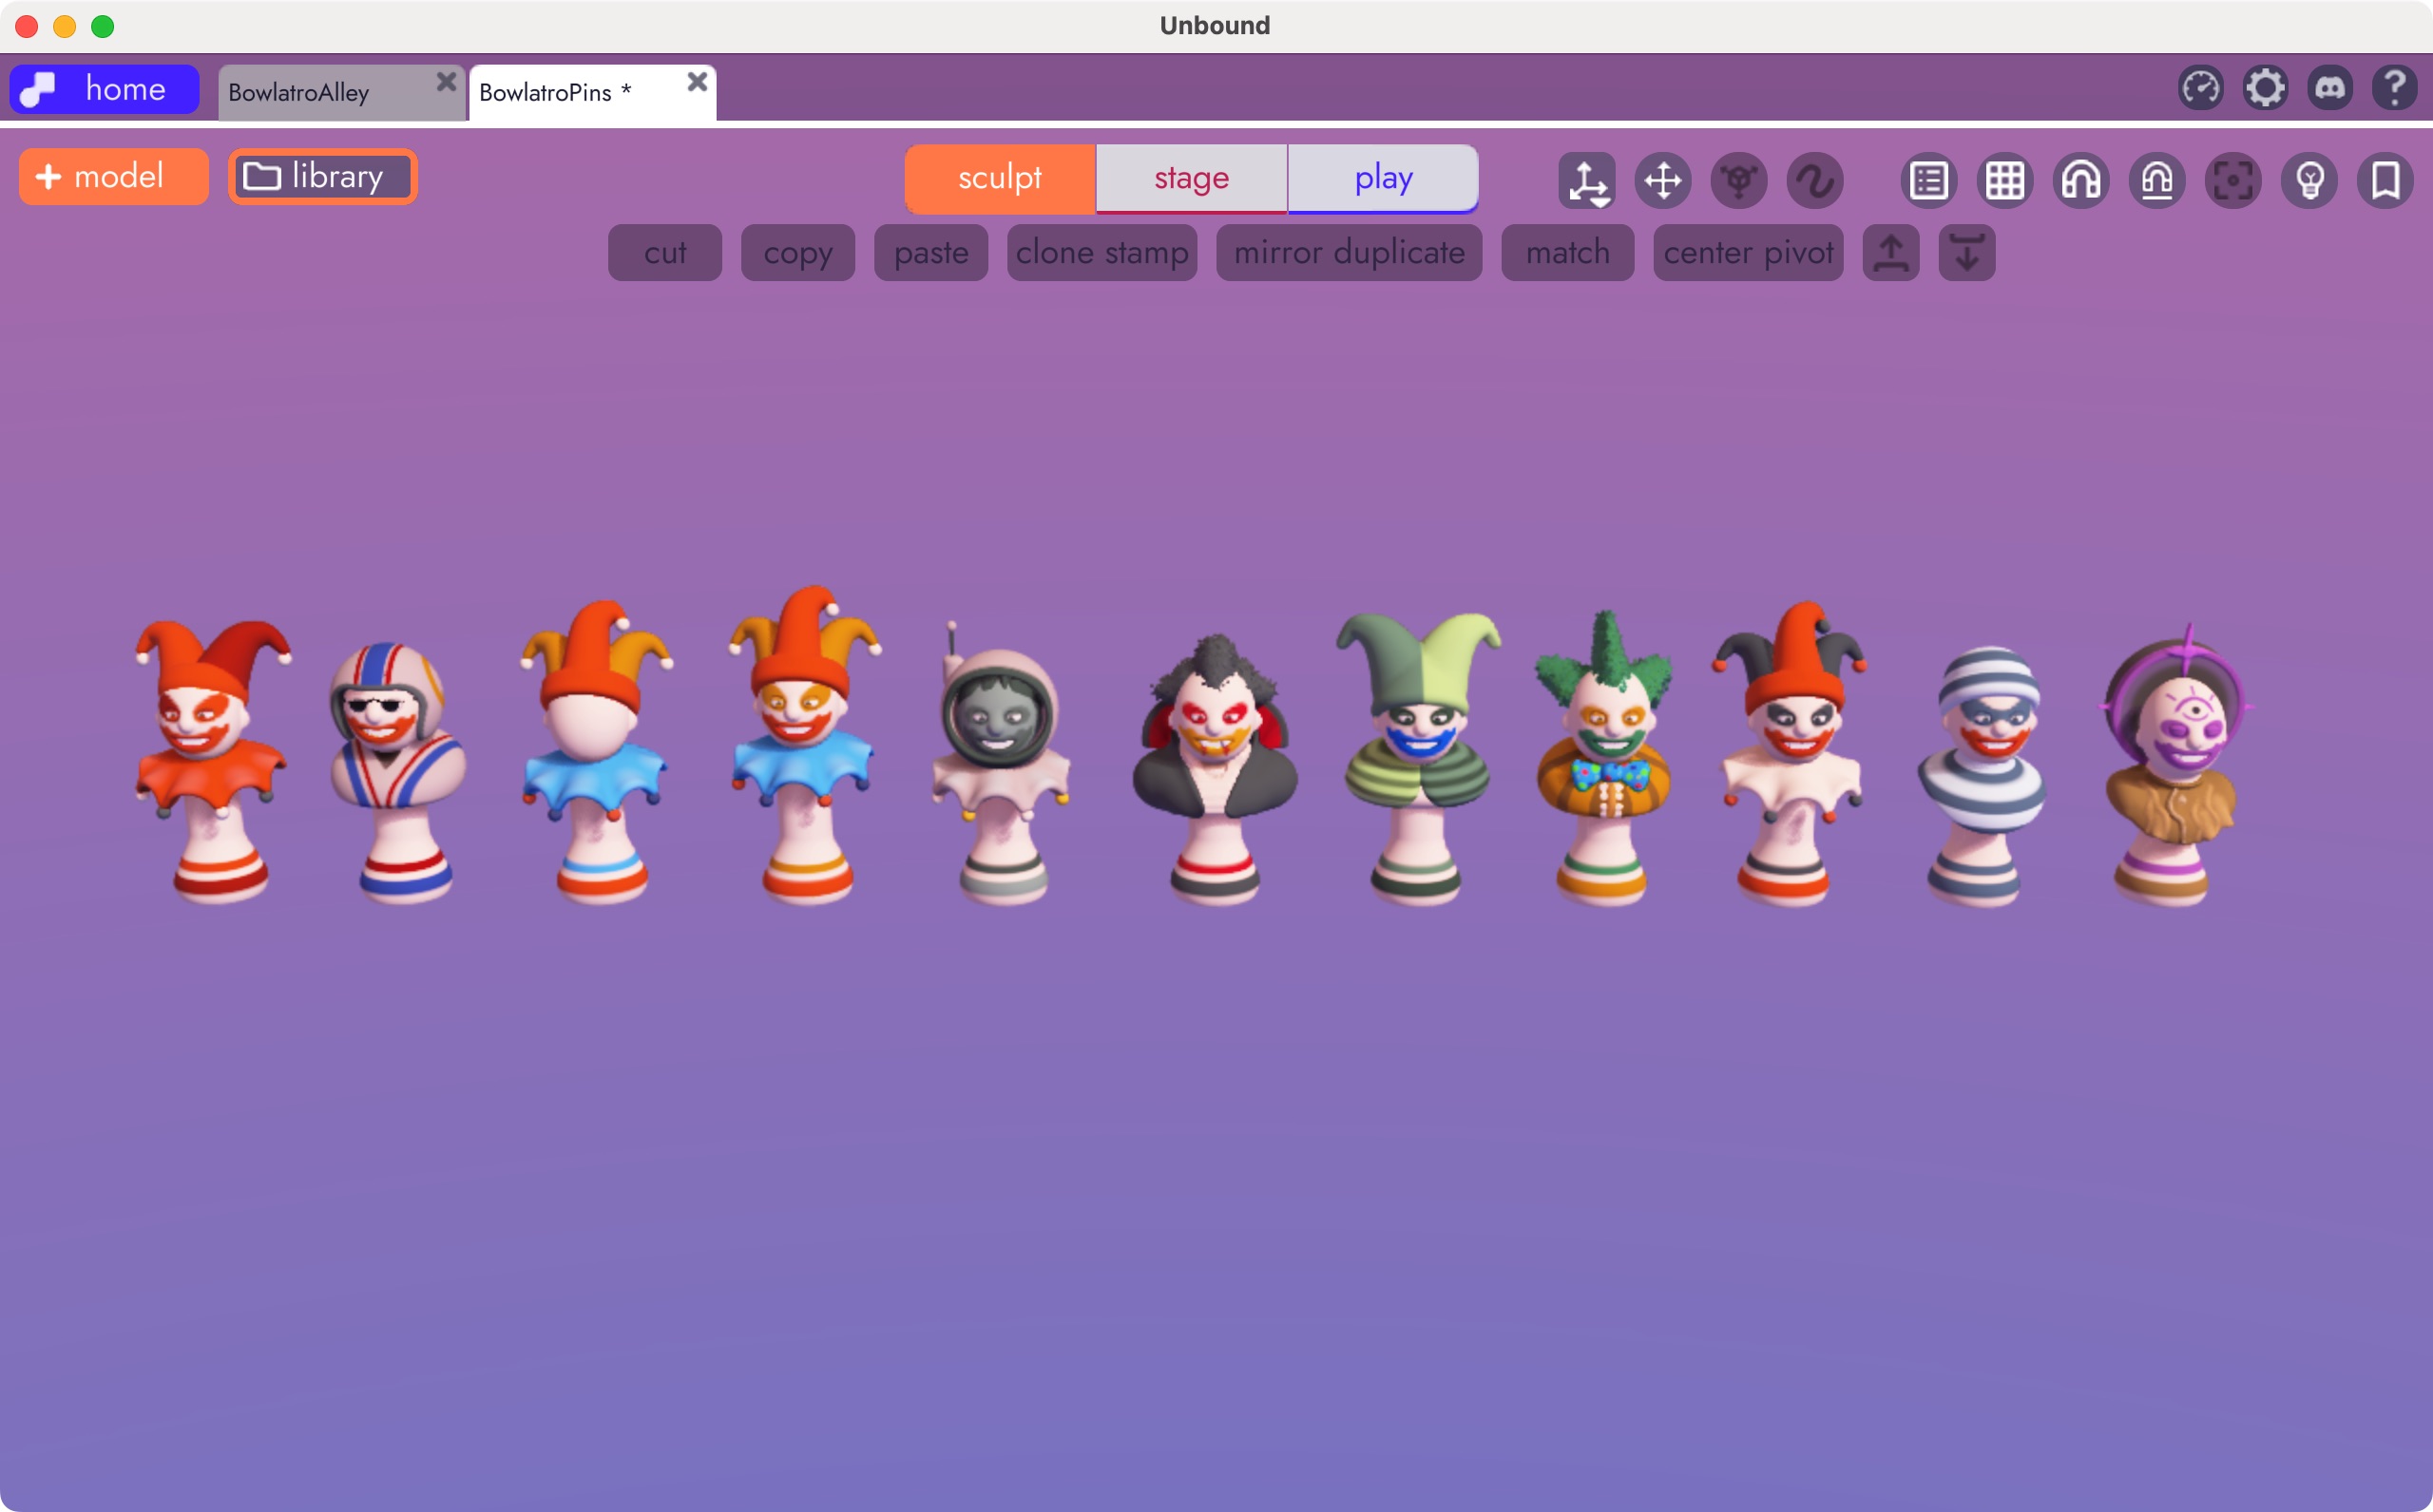Screen dimensions: 2433x1512
Task: Toggle the magnet snapping icon
Action: [2080, 181]
